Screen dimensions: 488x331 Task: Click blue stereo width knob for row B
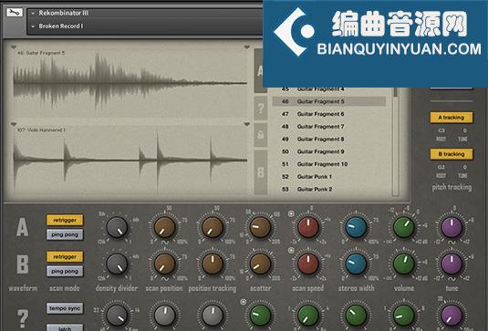pyautogui.click(x=356, y=264)
